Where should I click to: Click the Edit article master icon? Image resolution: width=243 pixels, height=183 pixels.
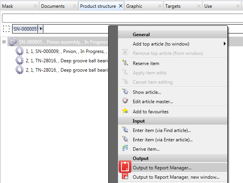click(x=125, y=101)
